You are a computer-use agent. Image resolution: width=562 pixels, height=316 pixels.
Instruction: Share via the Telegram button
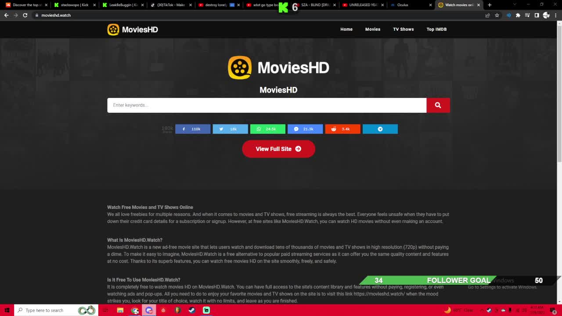click(x=380, y=129)
